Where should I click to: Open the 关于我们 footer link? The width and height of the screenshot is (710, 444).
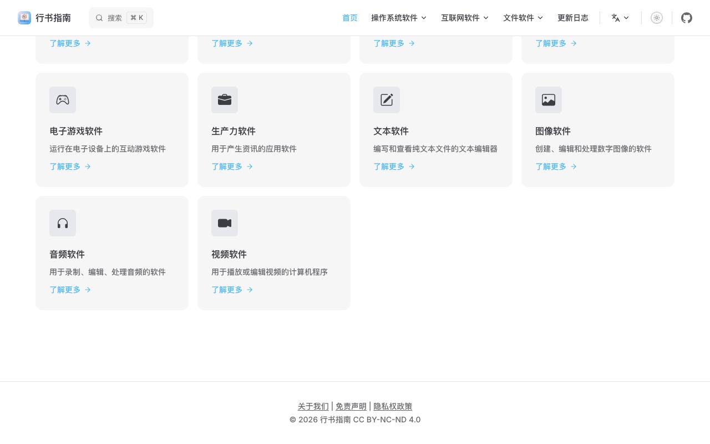pyautogui.click(x=313, y=406)
